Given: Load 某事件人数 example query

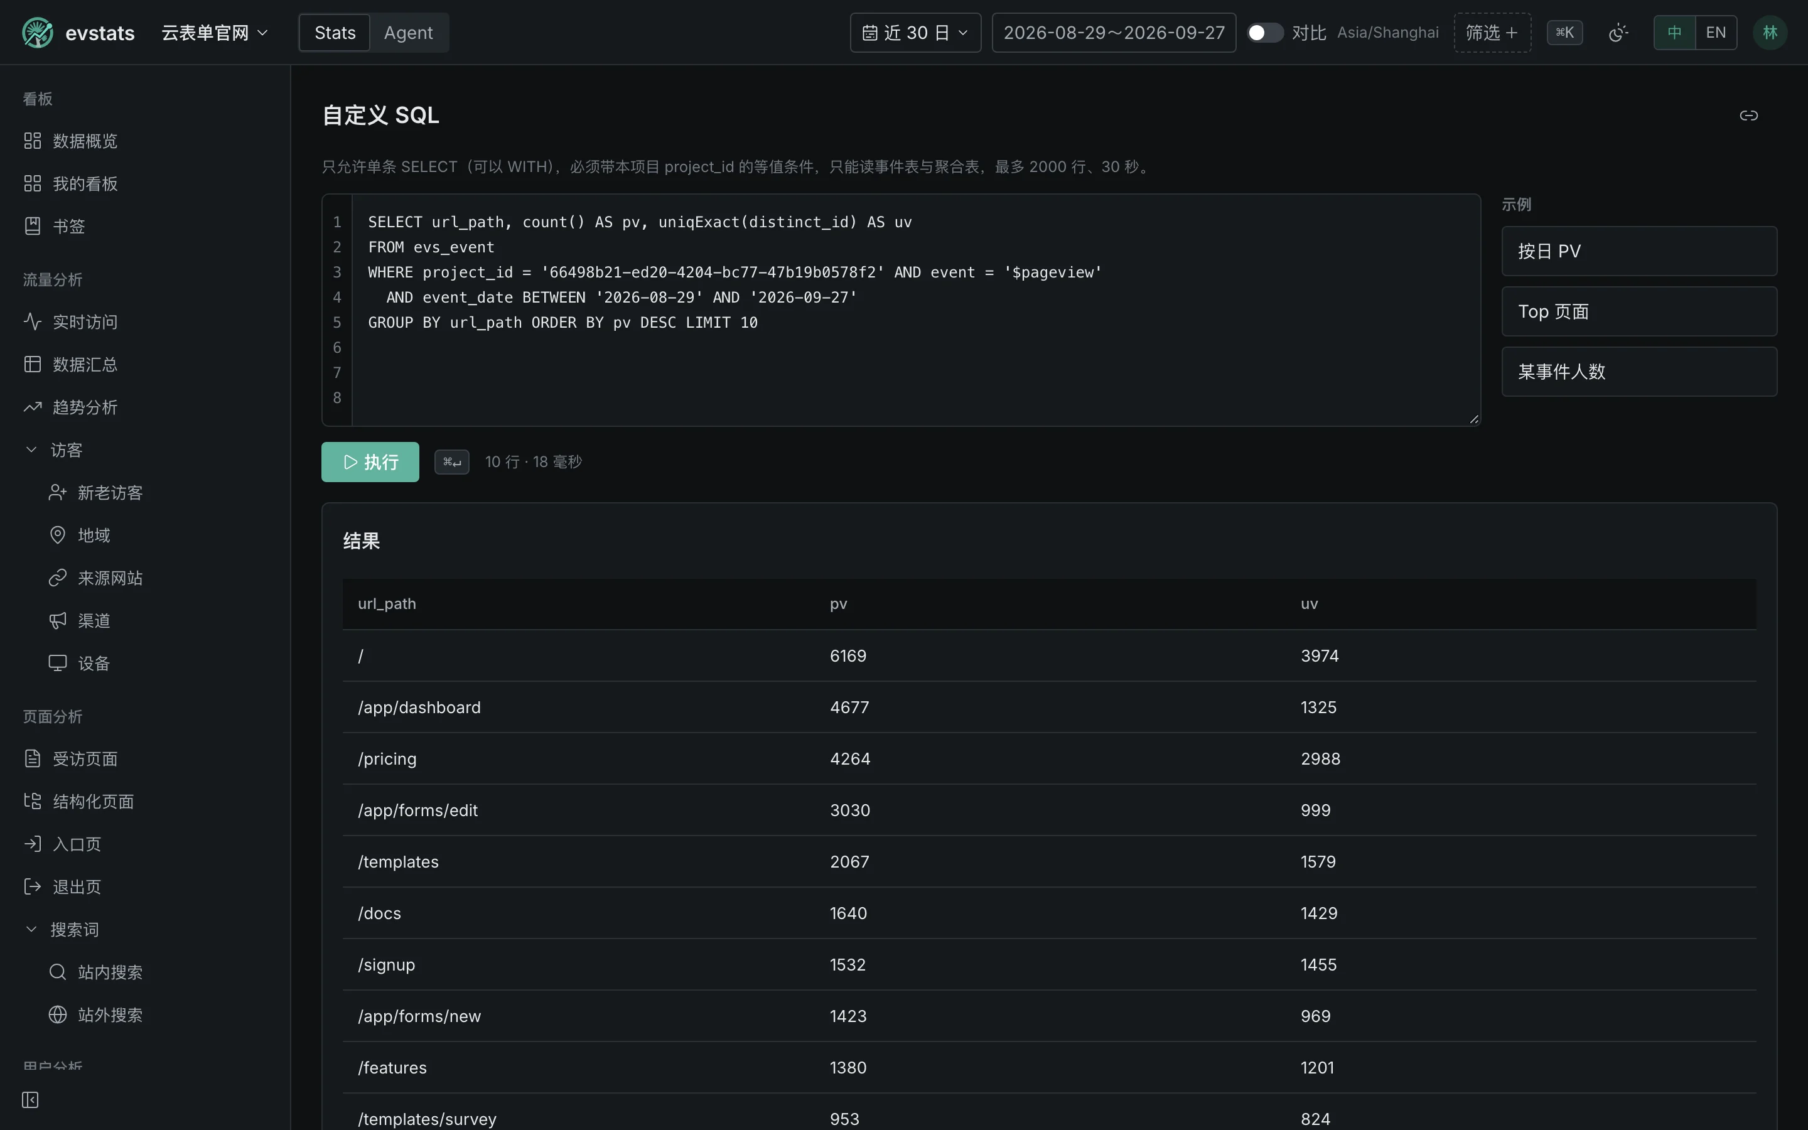Looking at the screenshot, I should (x=1639, y=372).
